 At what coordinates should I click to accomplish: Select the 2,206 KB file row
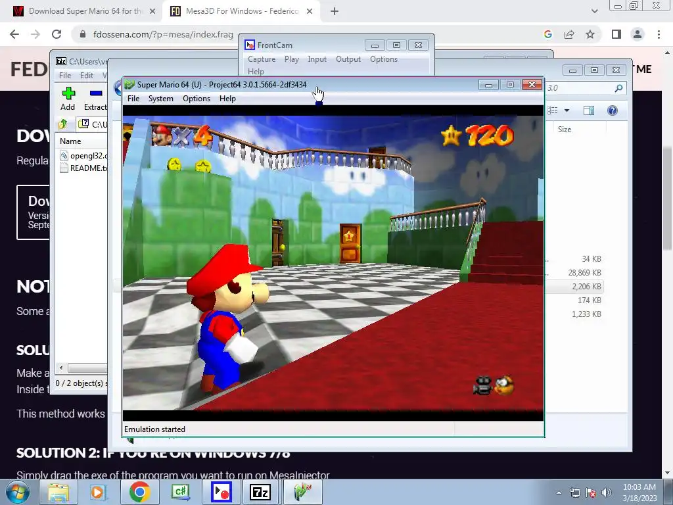[574, 287]
